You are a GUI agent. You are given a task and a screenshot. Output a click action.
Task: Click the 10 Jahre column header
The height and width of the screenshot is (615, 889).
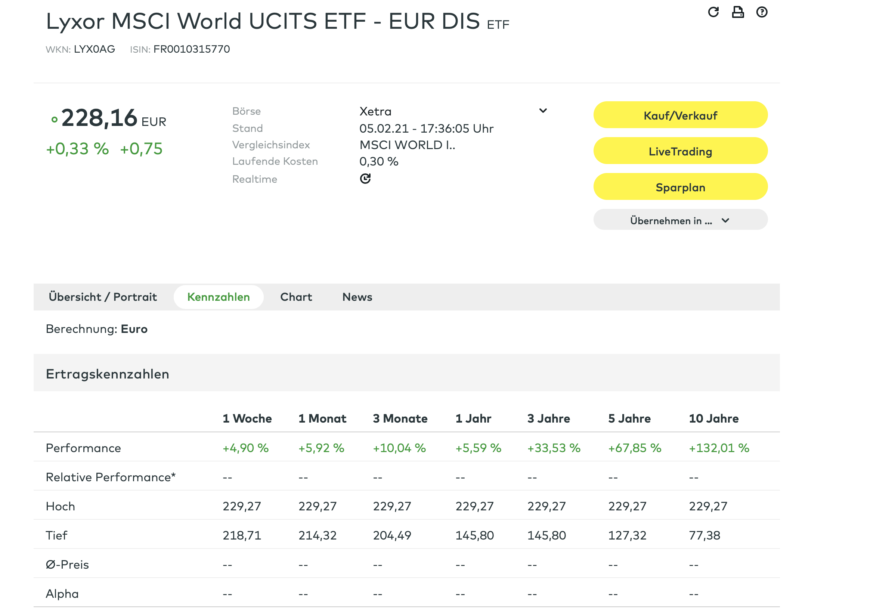(x=713, y=418)
